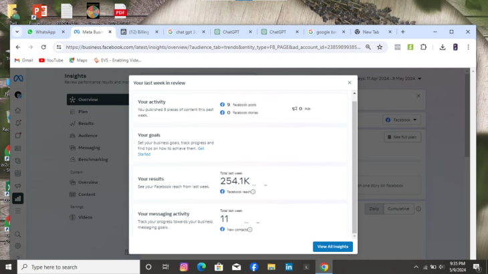Click dialog scrollbar down arrow
This screenshot has height=274, width=488.
pyautogui.click(x=354, y=237)
